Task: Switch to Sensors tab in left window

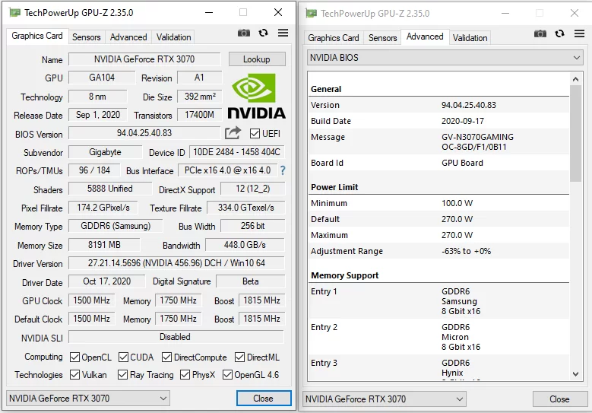Action: click(86, 37)
